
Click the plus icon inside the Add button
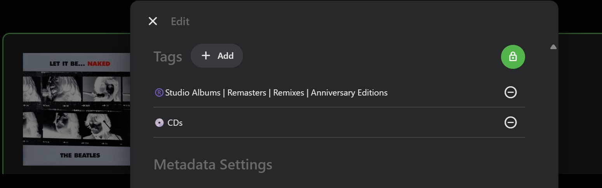[x=206, y=56]
